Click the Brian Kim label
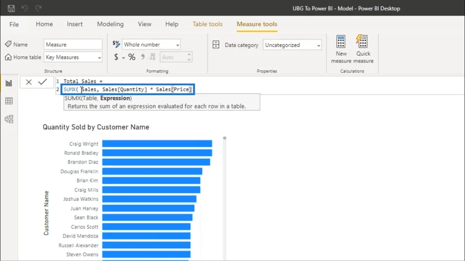This screenshot has height=261, width=465. pos(87,180)
